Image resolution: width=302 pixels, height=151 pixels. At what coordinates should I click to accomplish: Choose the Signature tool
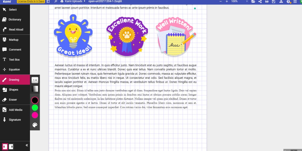click(15, 120)
